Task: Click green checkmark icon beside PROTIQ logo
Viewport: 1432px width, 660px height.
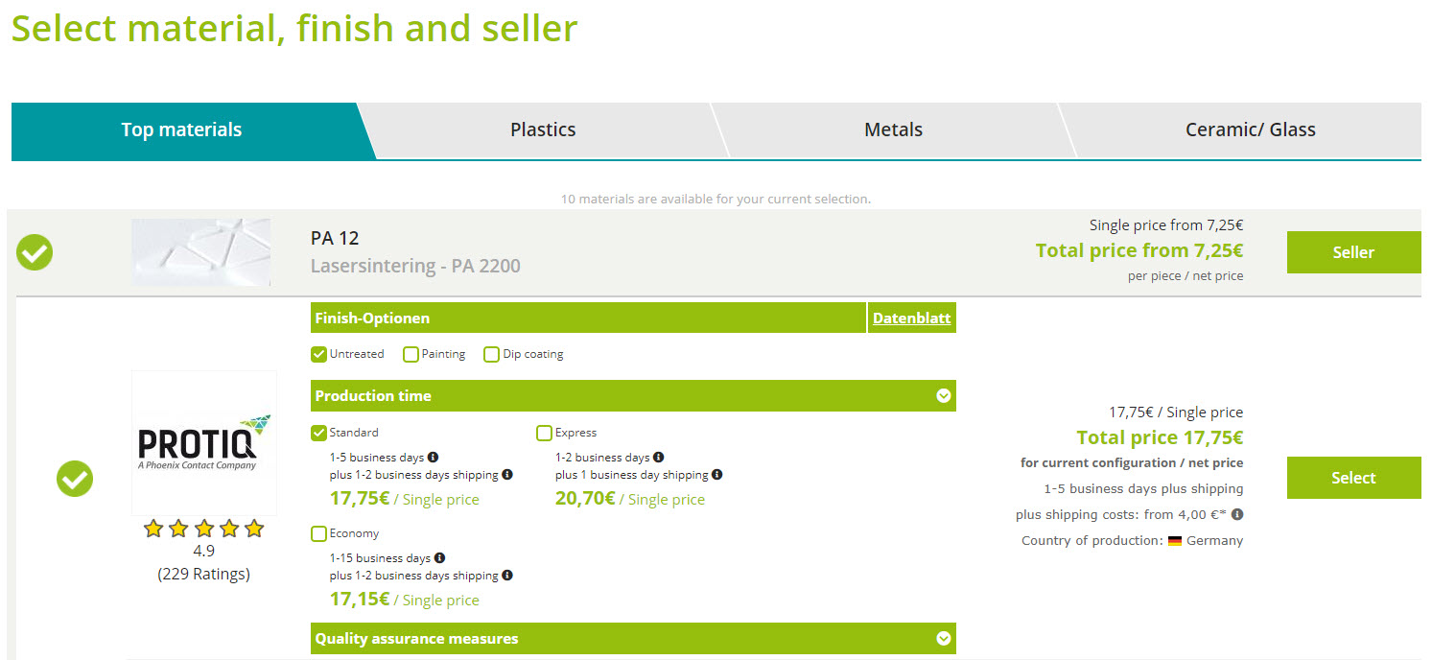Action: [75, 478]
